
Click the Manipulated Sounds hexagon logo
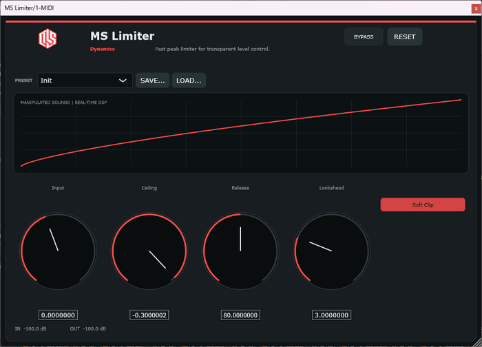(48, 39)
